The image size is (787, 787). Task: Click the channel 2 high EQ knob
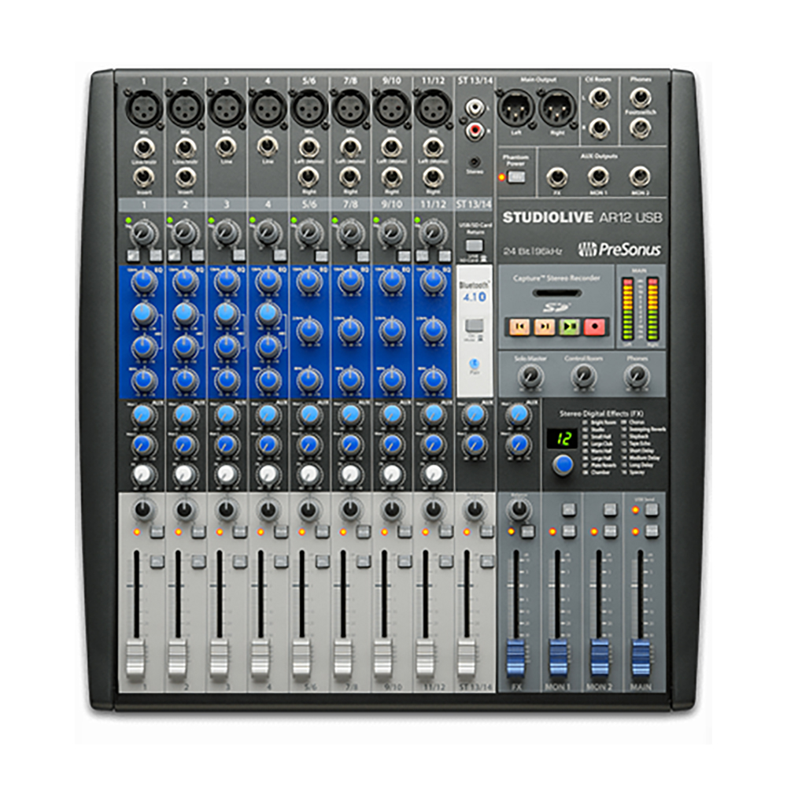[x=185, y=281]
